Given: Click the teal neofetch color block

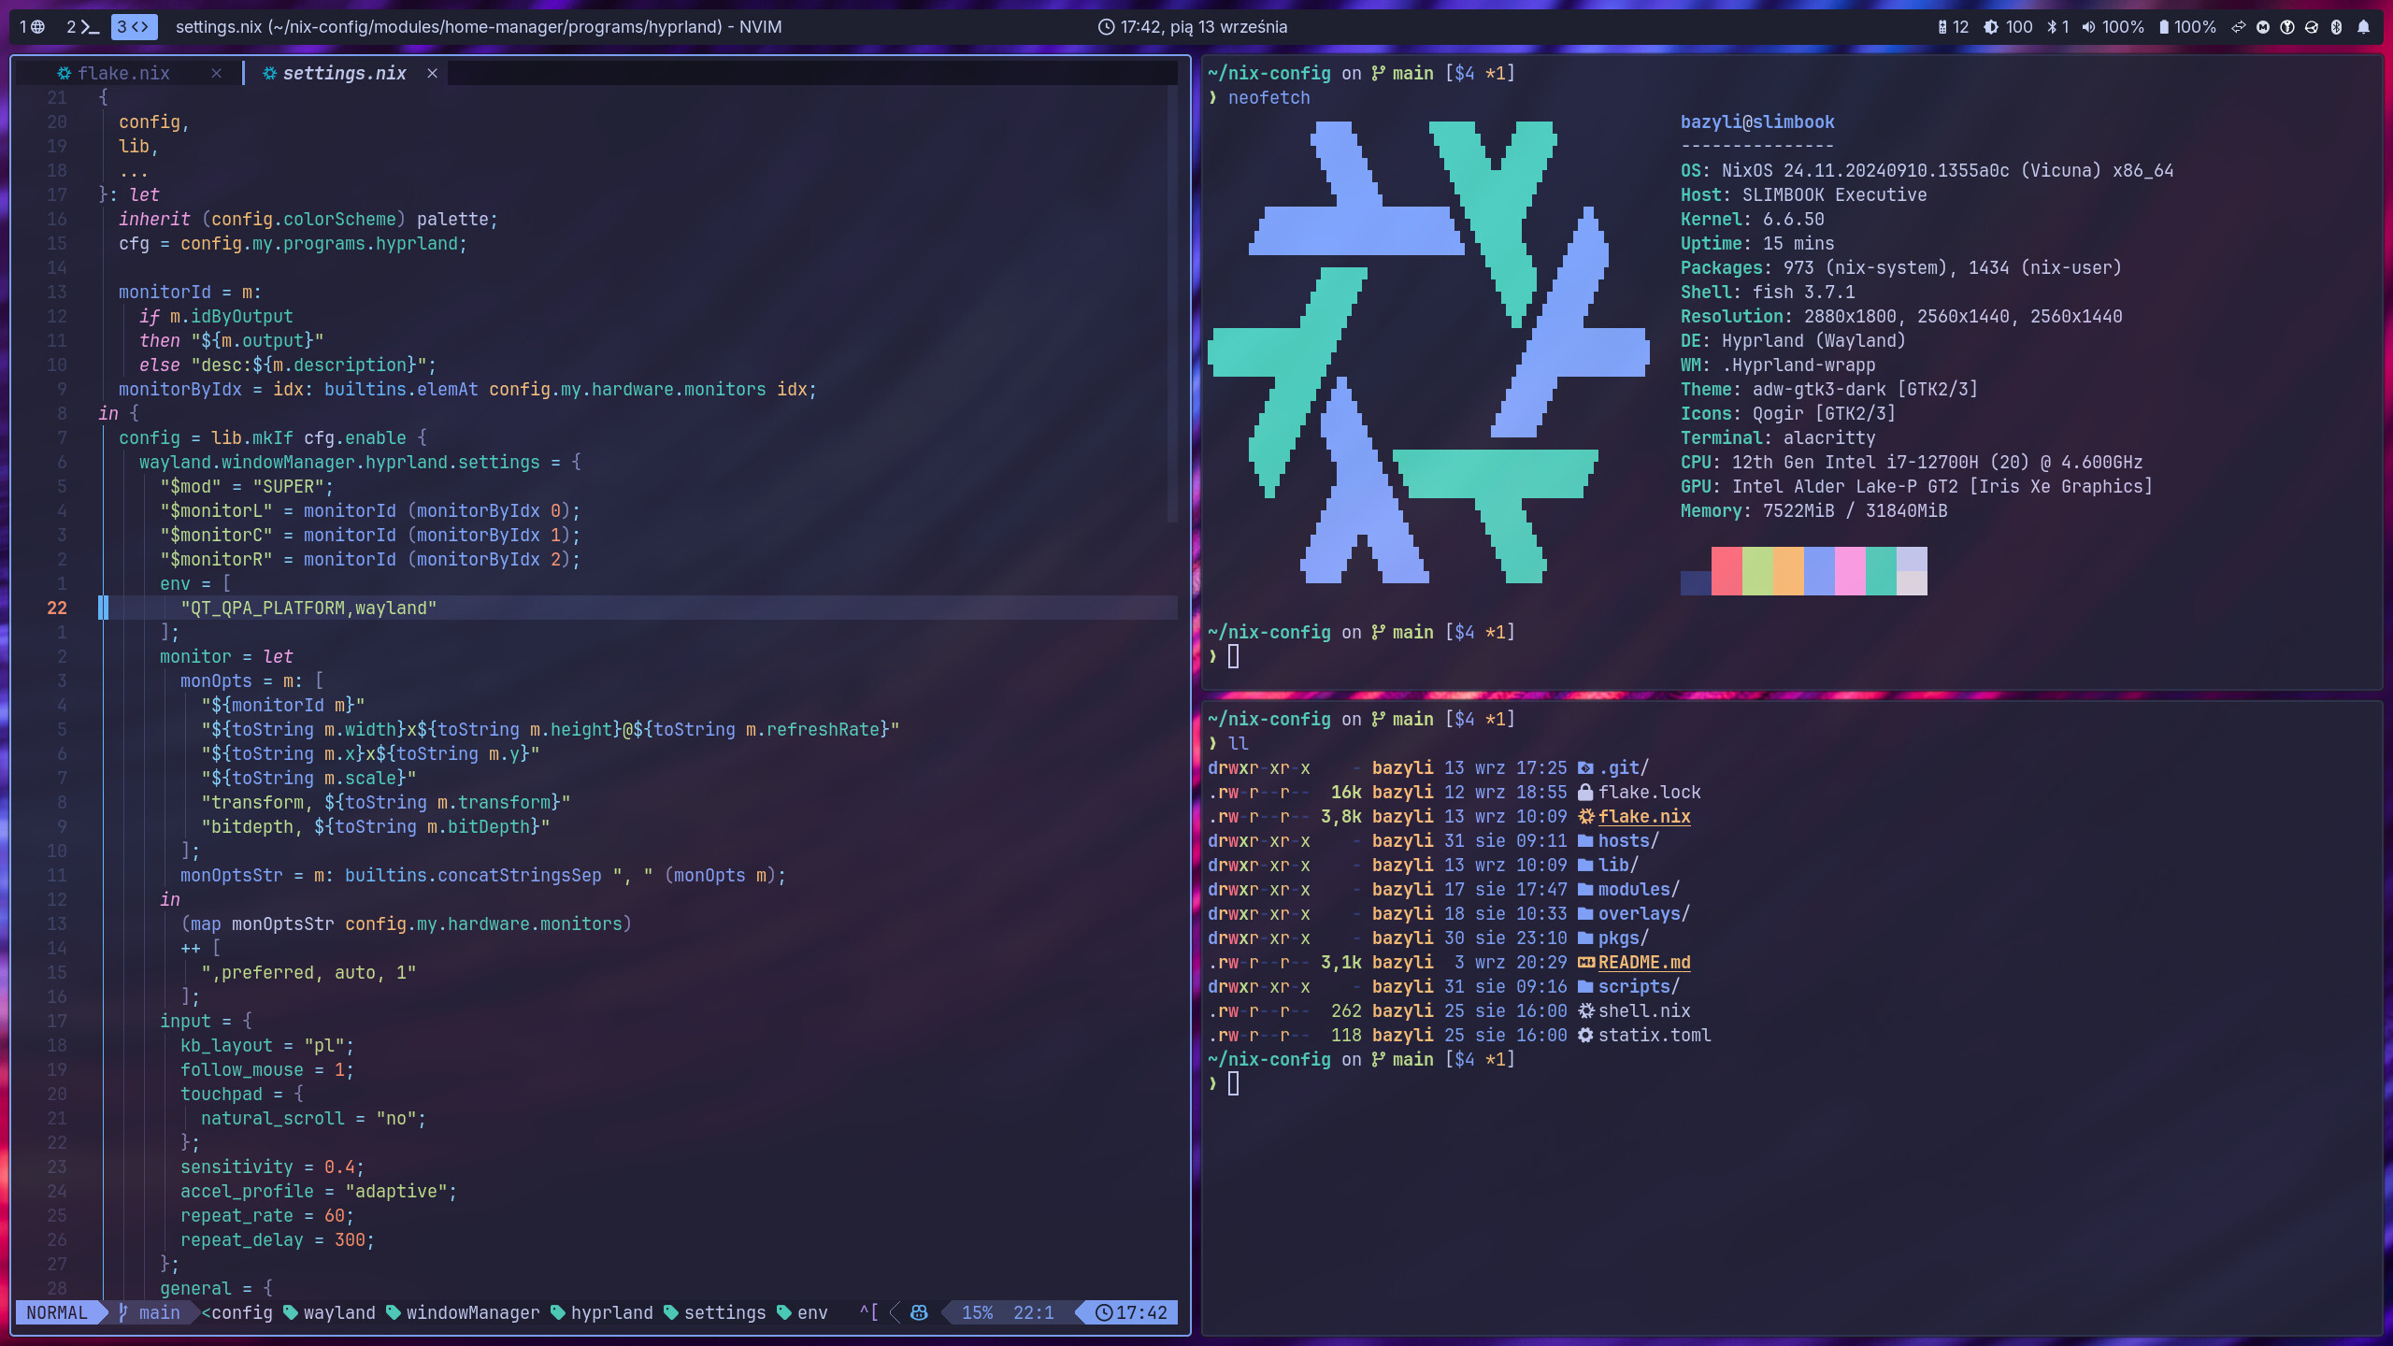Looking at the screenshot, I should click(1881, 571).
